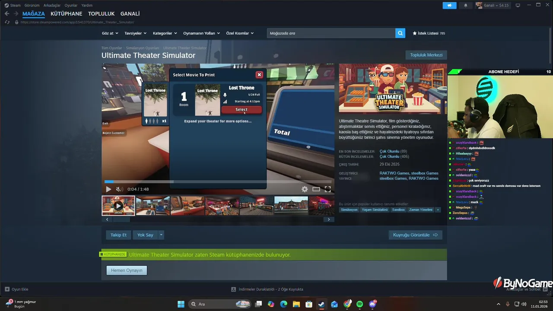The image size is (553, 311).
Task: Open the notifications bell
Action: pos(466,5)
